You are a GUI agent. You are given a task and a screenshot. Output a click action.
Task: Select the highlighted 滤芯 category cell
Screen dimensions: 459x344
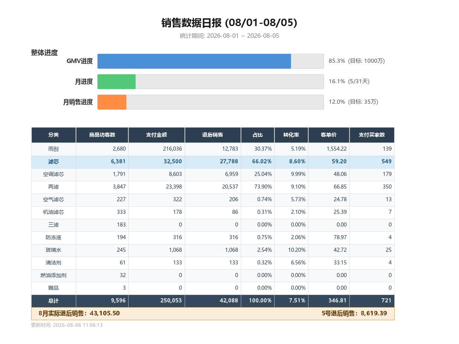point(54,162)
